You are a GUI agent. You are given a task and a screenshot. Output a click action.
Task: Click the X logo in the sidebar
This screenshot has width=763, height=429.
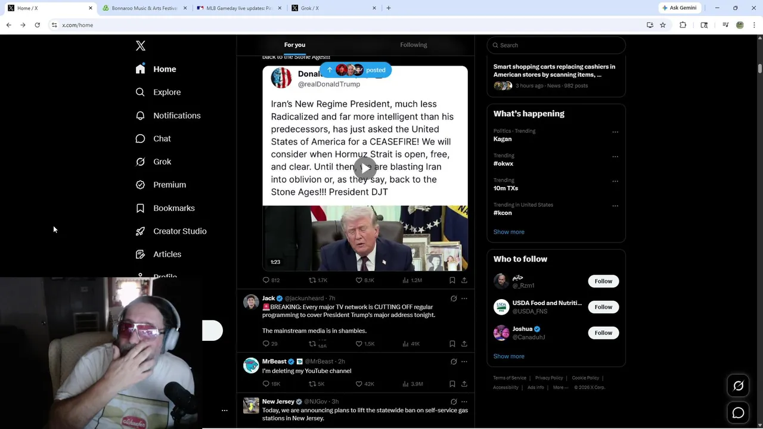point(141,46)
